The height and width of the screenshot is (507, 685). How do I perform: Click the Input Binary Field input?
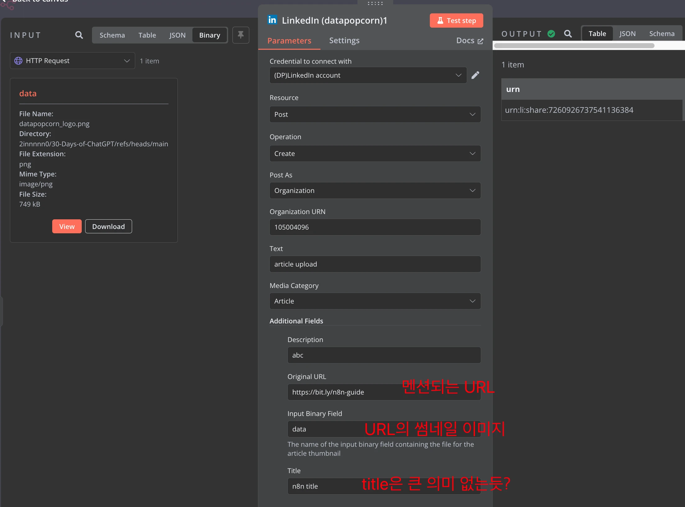pos(384,429)
